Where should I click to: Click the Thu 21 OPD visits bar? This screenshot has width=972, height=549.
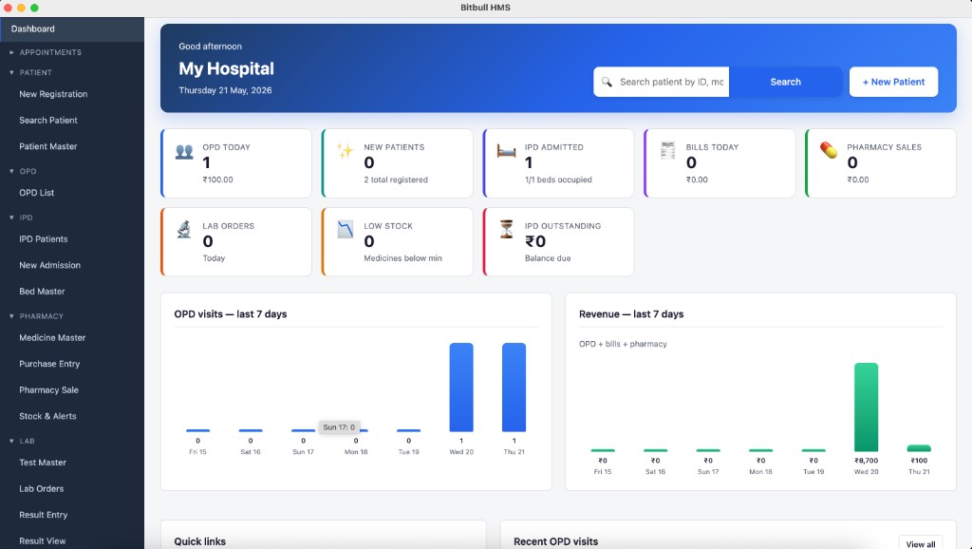tap(514, 388)
